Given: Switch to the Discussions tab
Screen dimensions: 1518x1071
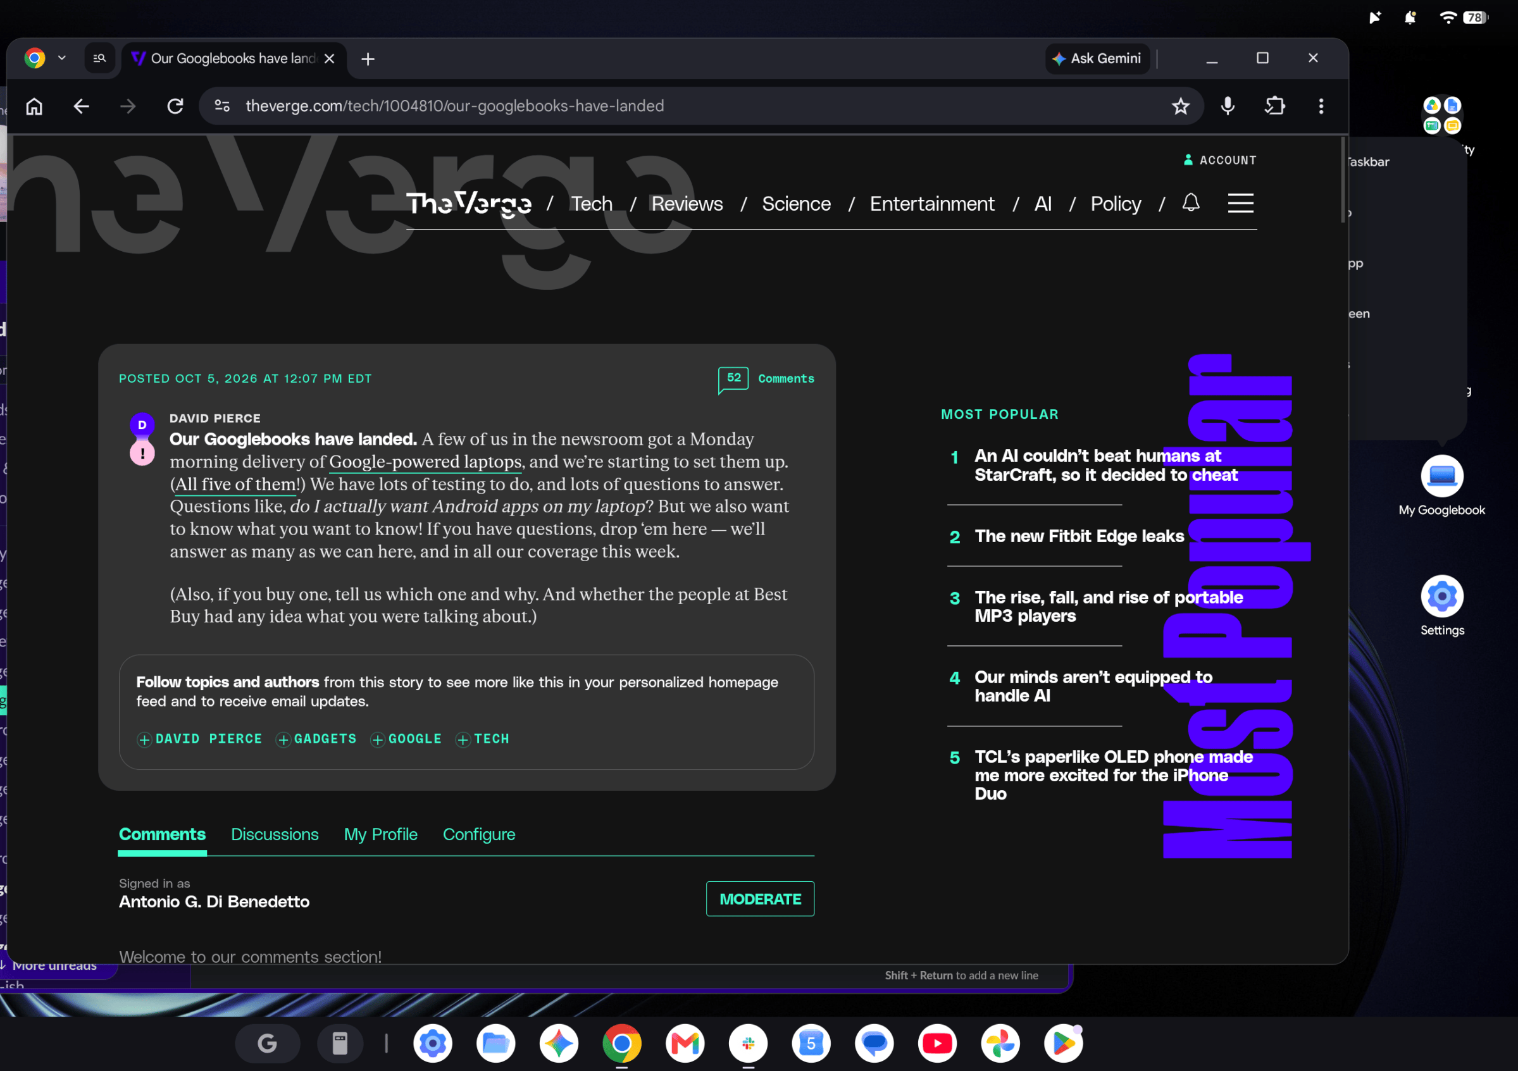Looking at the screenshot, I should click(x=275, y=834).
